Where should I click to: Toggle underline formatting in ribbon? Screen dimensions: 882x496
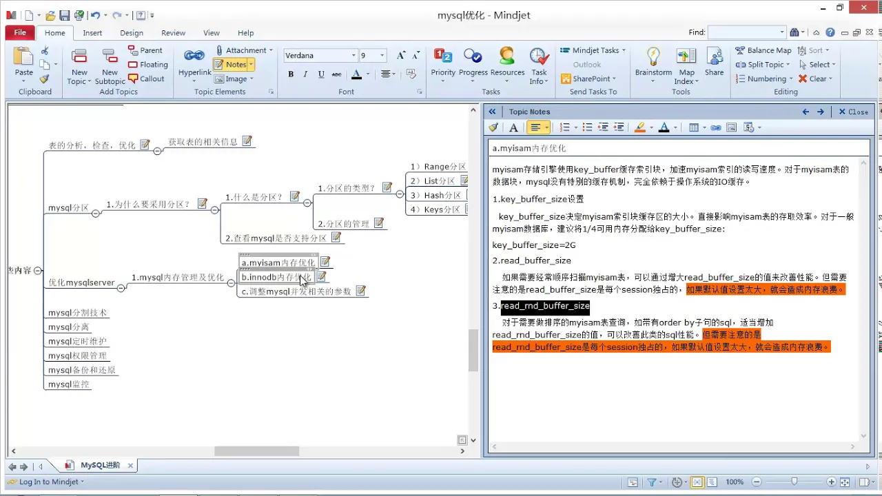(321, 74)
